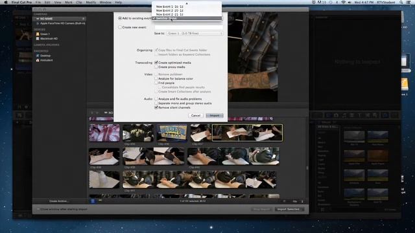Enable Analyze and fix audio problems
The image size is (415, 233).
(x=156, y=99)
